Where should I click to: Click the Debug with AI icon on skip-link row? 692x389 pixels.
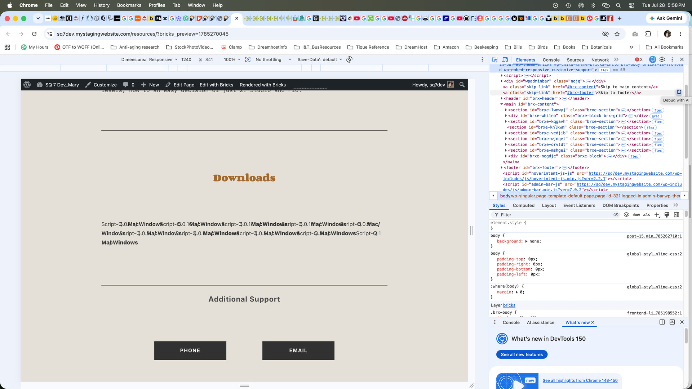pos(679,93)
